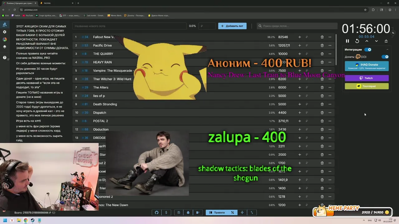
Task: Focus the Название нового лота field
Action: (x=129, y=26)
